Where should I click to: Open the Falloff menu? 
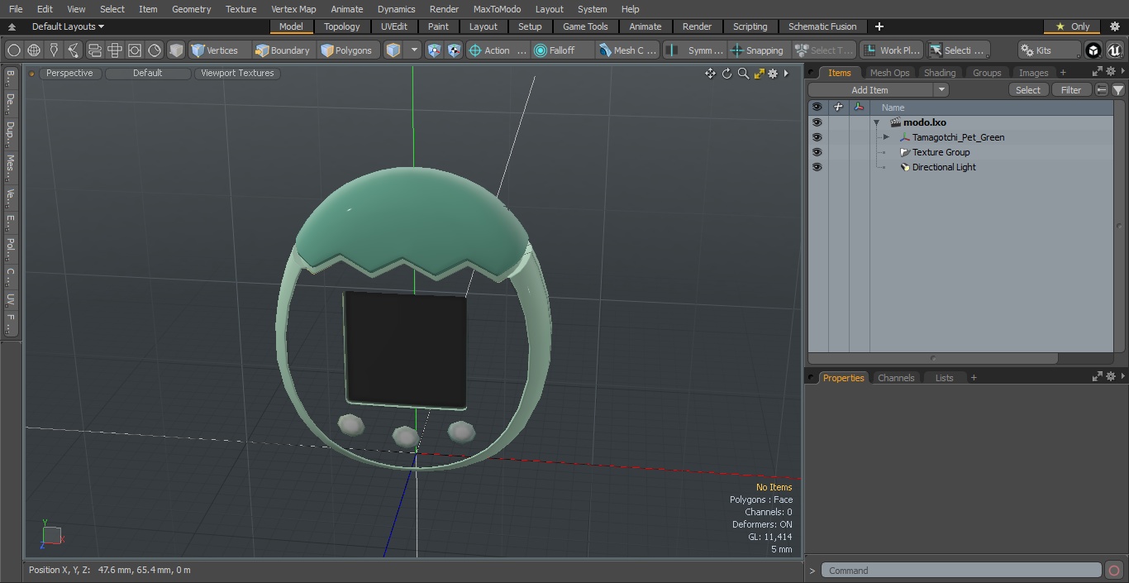coord(563,50)
